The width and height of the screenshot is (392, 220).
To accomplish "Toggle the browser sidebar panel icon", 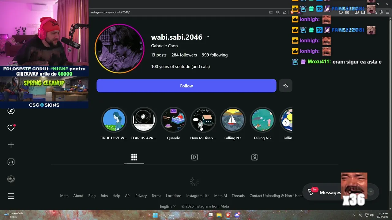I will [363, 12].
